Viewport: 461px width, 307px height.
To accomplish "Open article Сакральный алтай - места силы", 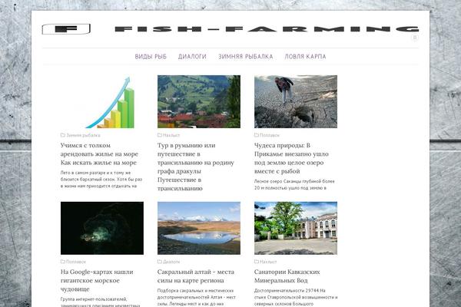I will [196, 276].
